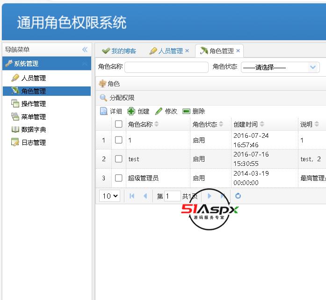
Task: Focus the 角色名称 search field
Action: (167, 67)
